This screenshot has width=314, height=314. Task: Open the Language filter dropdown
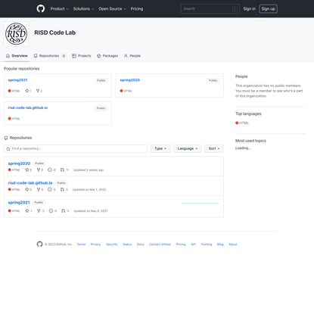point(188,148)
